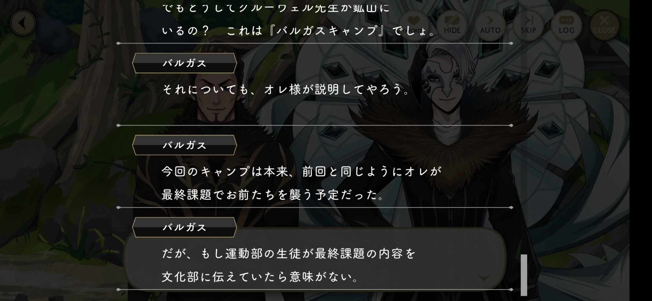
Task: Advance dialogue with the down chevron
Action: pyautogui.click(x=483, y=278)
